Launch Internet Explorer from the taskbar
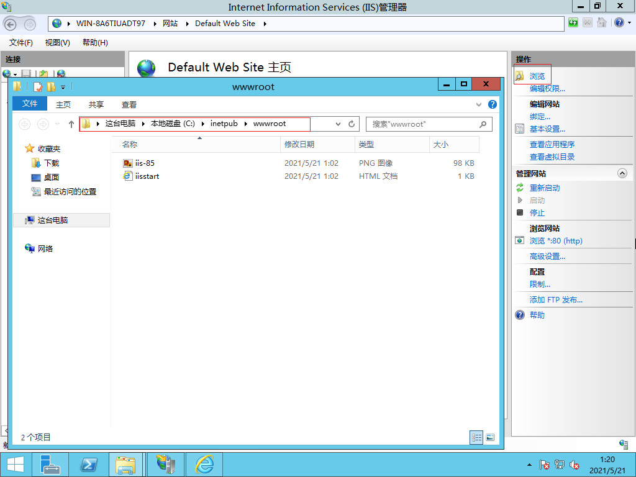 pos(204,464)
